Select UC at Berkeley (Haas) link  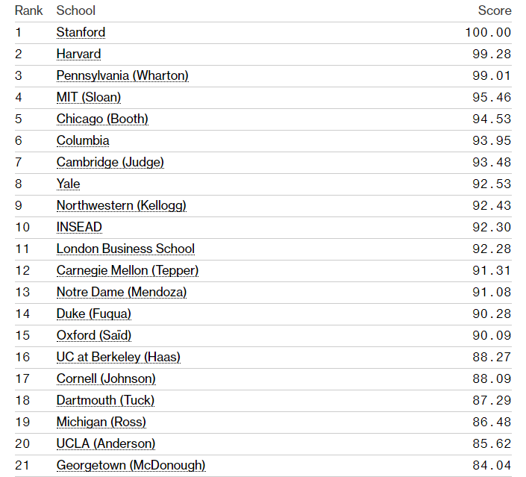tap(118, 357)
